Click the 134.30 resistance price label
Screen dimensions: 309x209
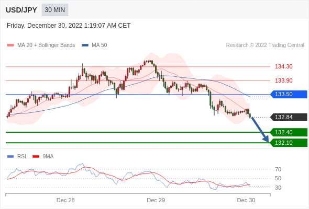283,66
